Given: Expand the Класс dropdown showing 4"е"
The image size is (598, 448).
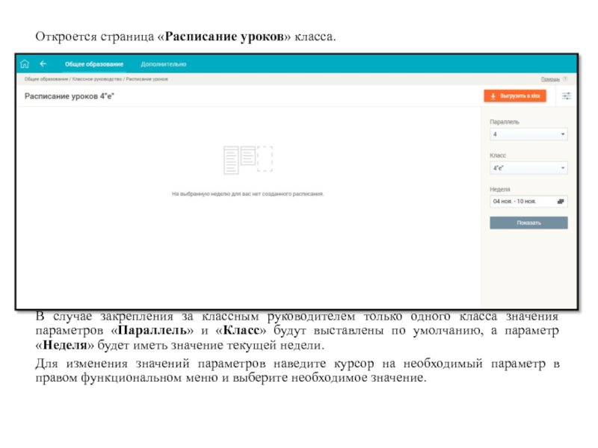Looking at the screenshot, I should coord(528,168).
